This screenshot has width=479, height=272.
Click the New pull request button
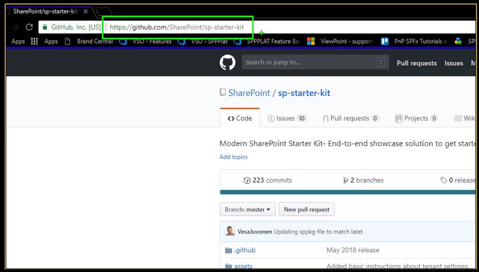(306, 209)
